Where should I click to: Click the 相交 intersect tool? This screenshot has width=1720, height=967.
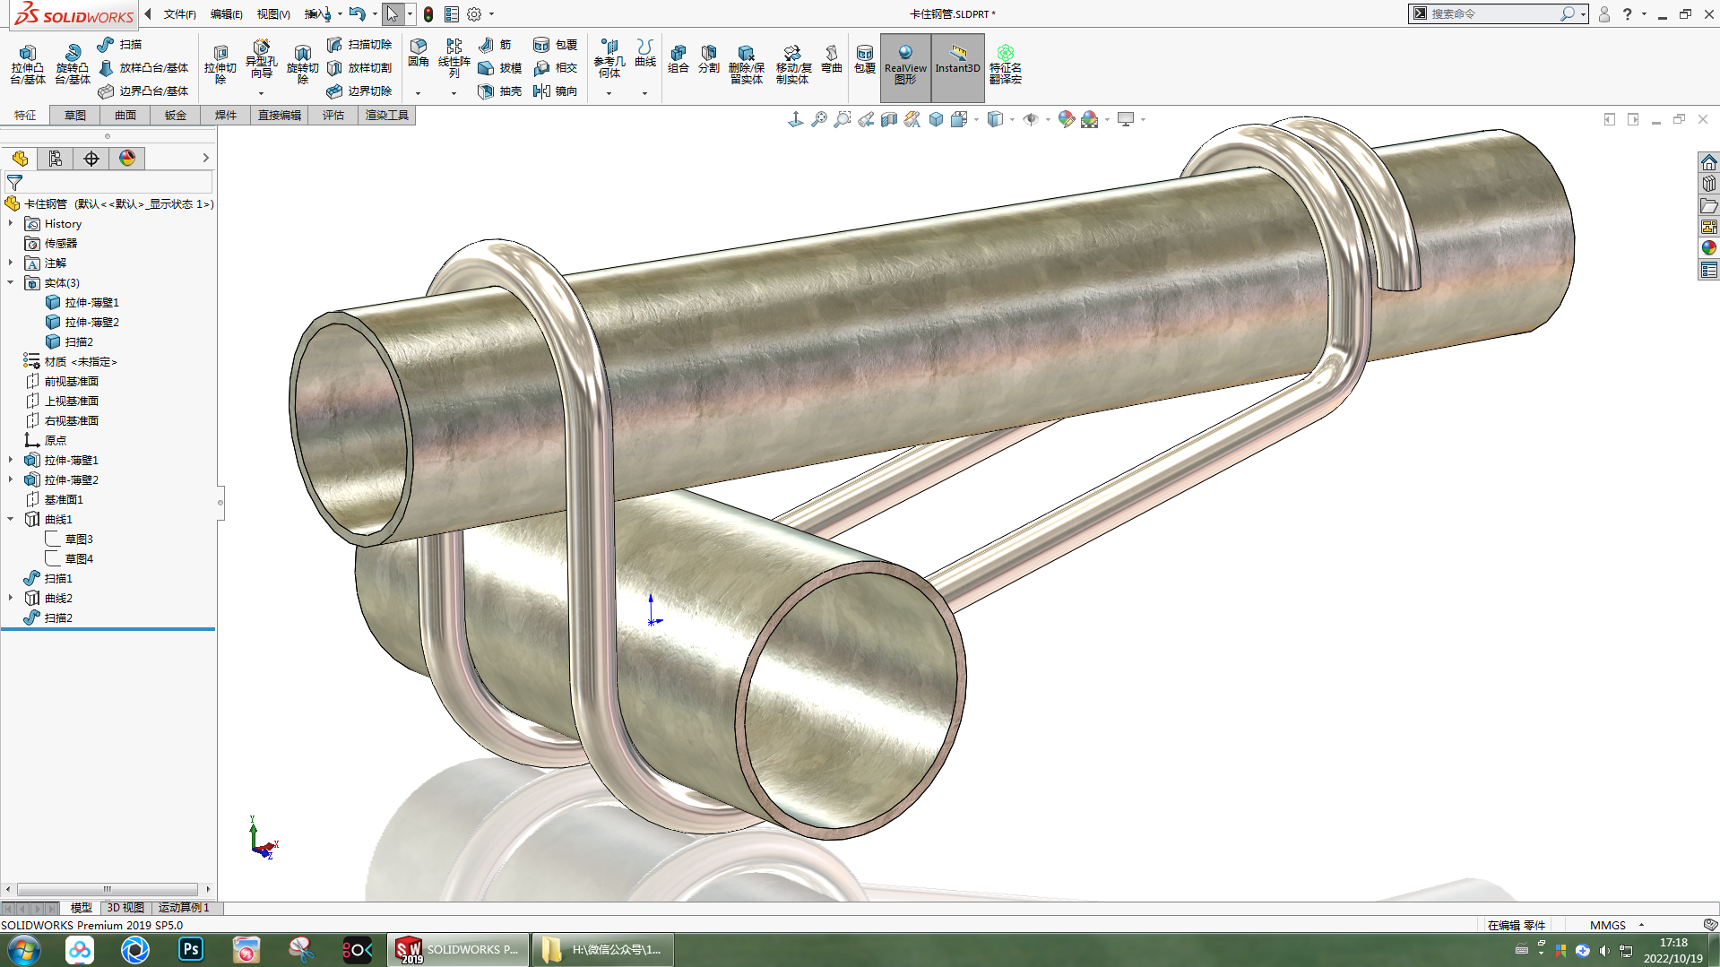(555, 68)
